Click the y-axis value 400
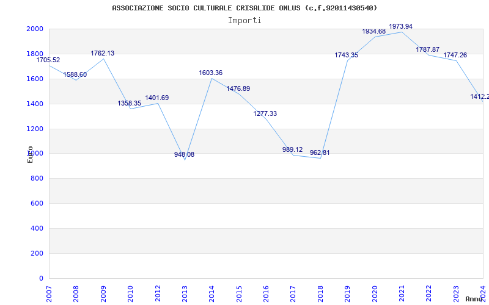The height and width of the screenshot is (305, 489). pos(39,228)
